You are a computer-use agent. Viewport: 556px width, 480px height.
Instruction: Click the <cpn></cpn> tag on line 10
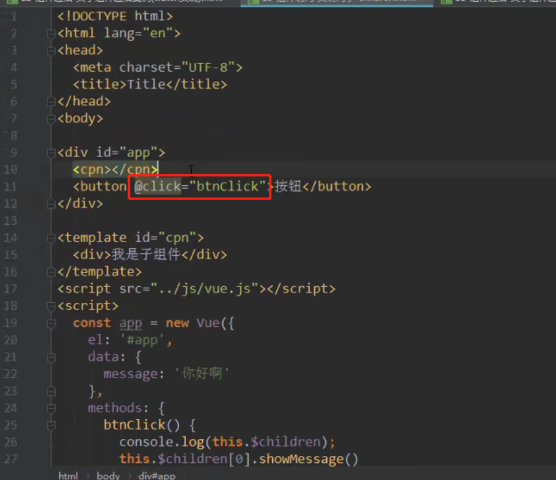point(115,170)
